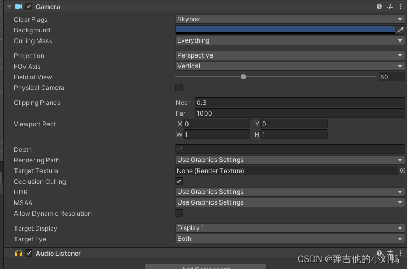Open the Projection dropdown
This screenshot has height=269, width=408.
[x=290, y=55]
